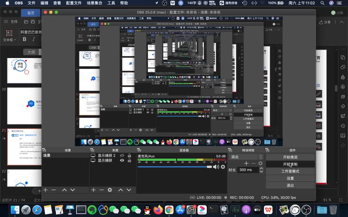Screen dimensions: 348x217
Task: Move the selected source down
Action: [129, 190]
